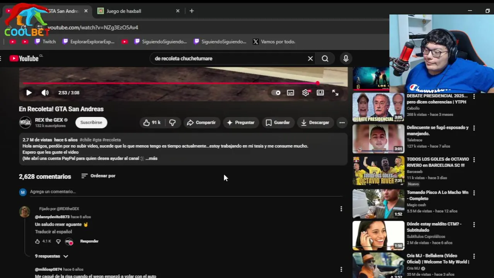Toggle subtitles captions button
The width and height of the screenshot is (494, 278).
pyautogui.click(x=291, y=93)
